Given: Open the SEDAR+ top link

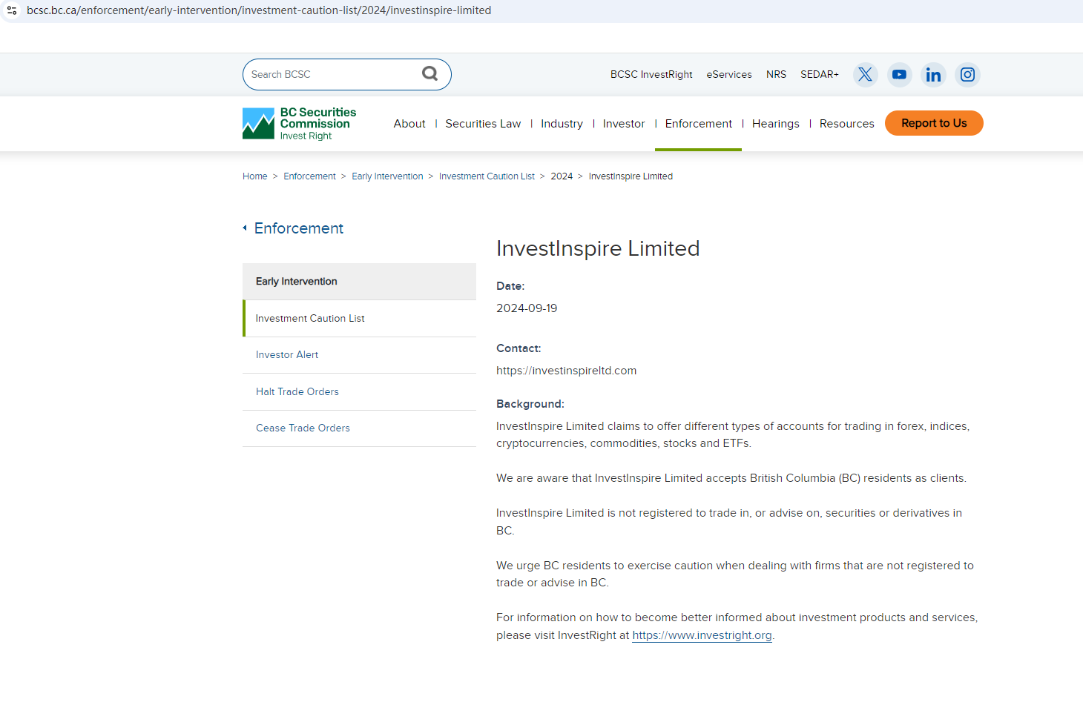Looking at the screenshot, I should click(819, 75).
